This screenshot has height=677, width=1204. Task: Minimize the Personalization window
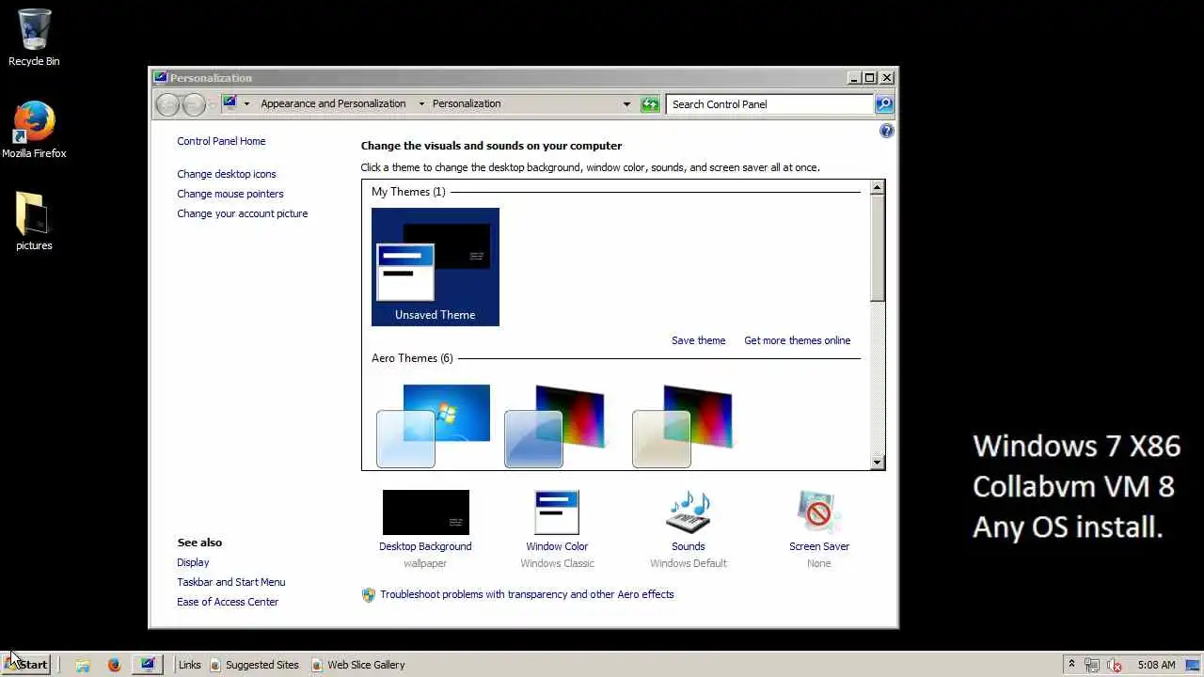pyautogui.click(x=854, y=78)
